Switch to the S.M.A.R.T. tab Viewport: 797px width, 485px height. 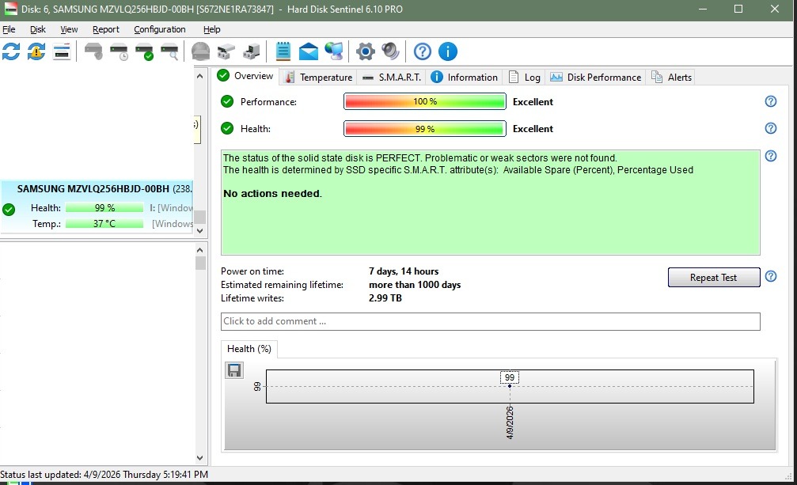[392, 78]
